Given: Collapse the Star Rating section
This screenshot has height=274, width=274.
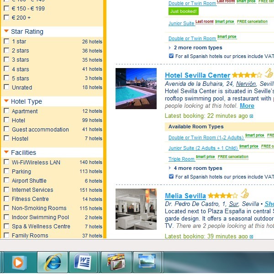Looking at the screenshot, I should click(6, 31).
